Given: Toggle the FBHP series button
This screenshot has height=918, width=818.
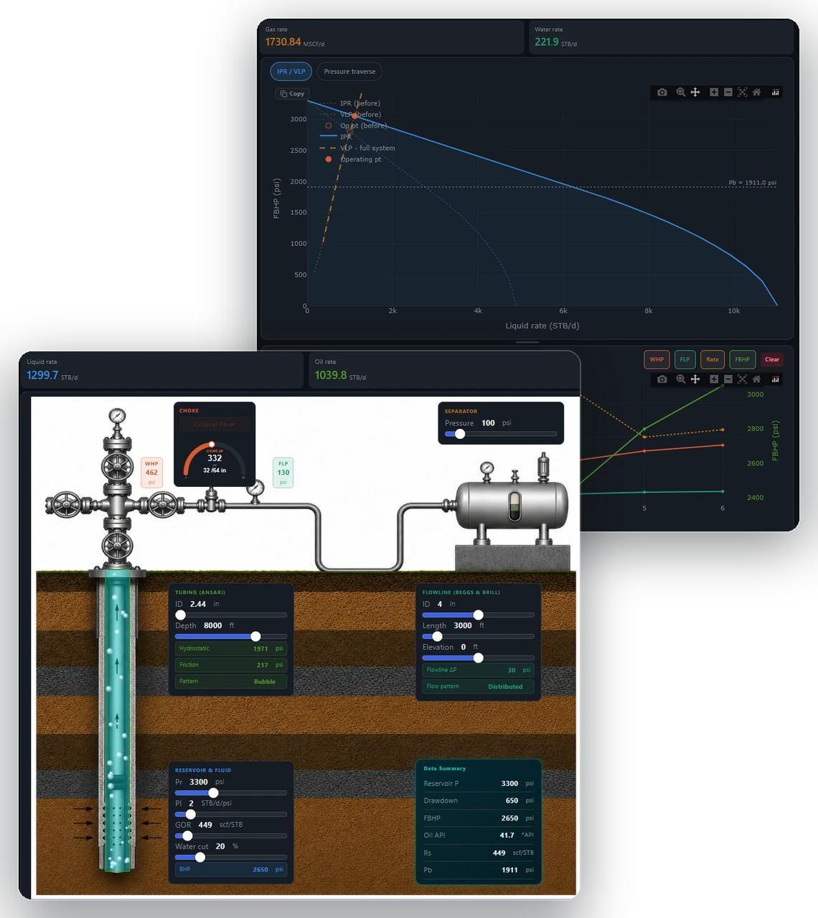Looking at the screenshot, I should tap(742, 359).
